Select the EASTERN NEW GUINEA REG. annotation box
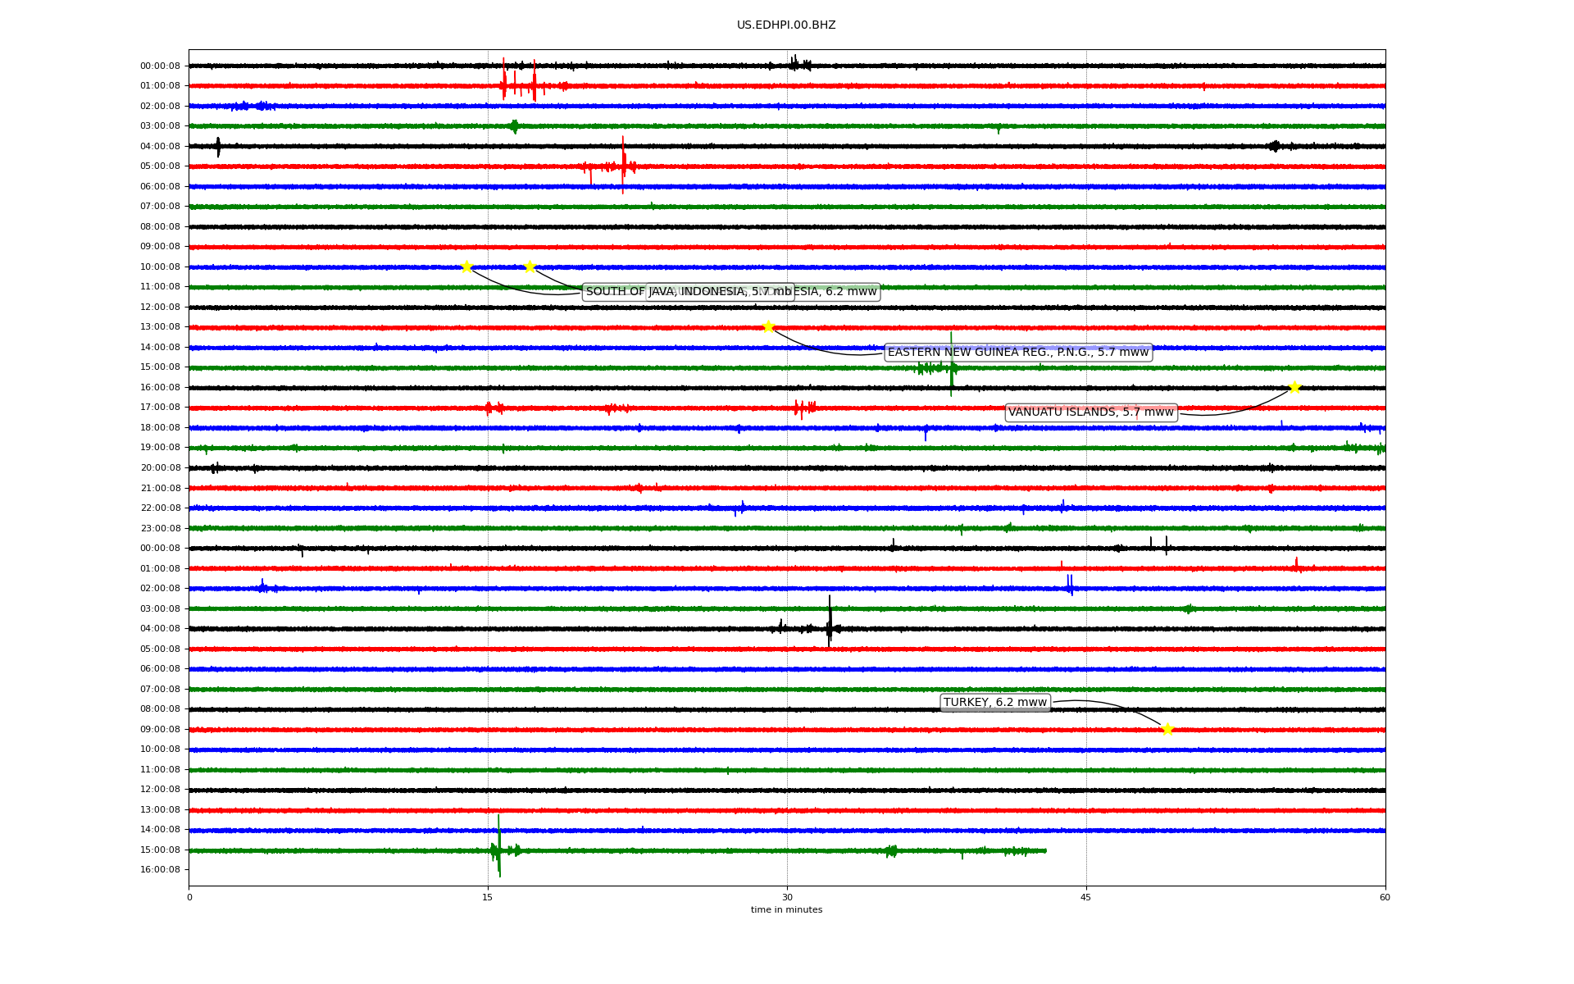This screenshot has height=984, width=1574. tap(1018, 353)
